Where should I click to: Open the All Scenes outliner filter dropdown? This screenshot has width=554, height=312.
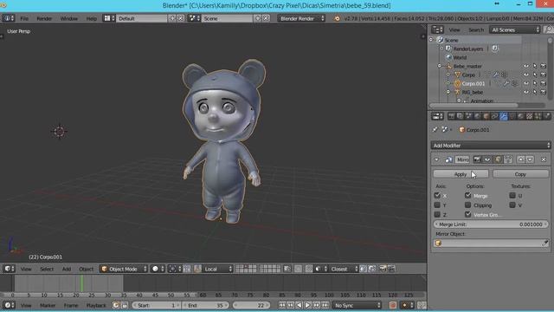[x=515, y=29]
